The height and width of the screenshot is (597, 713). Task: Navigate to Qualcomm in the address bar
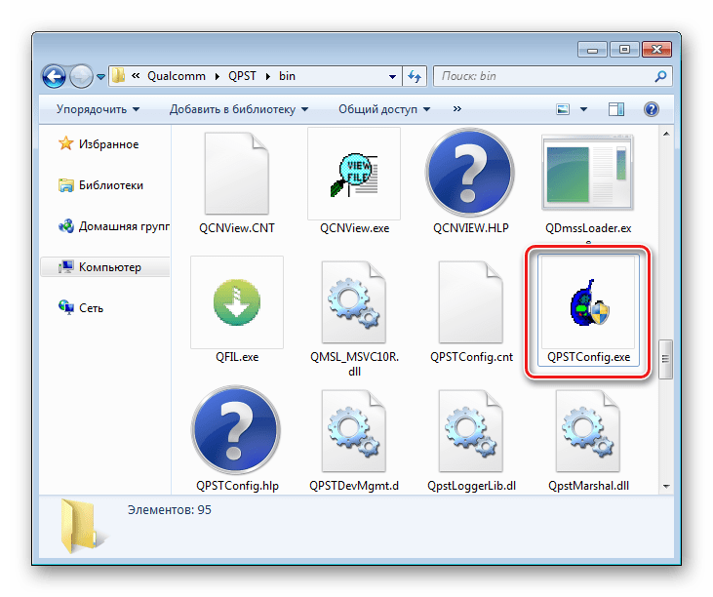pos(177,76)
